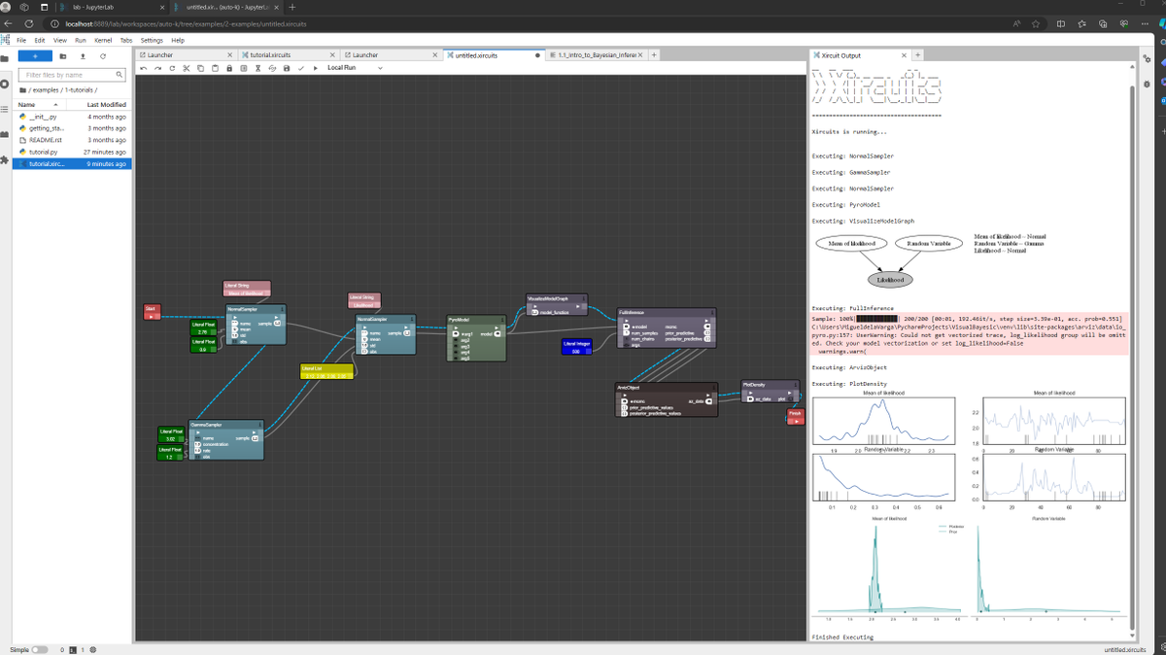The width and height of the screenshot is (1166, 655).
Task: Open Running Terminals and Kernels sidebar
Action: [5, 86]
